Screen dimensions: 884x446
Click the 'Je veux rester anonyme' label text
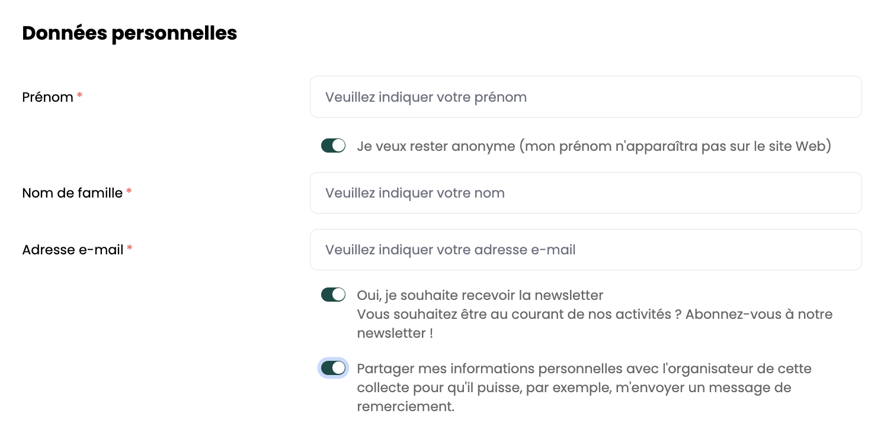coord(594,146)
